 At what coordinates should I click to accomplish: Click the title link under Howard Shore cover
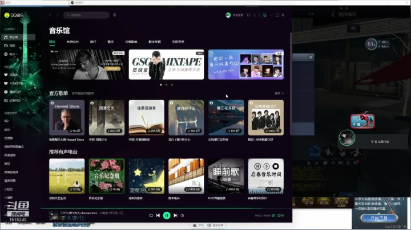point(67,139)
